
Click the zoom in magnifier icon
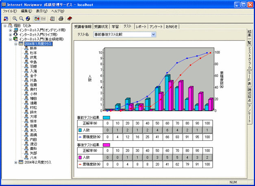tap(15, 19)
